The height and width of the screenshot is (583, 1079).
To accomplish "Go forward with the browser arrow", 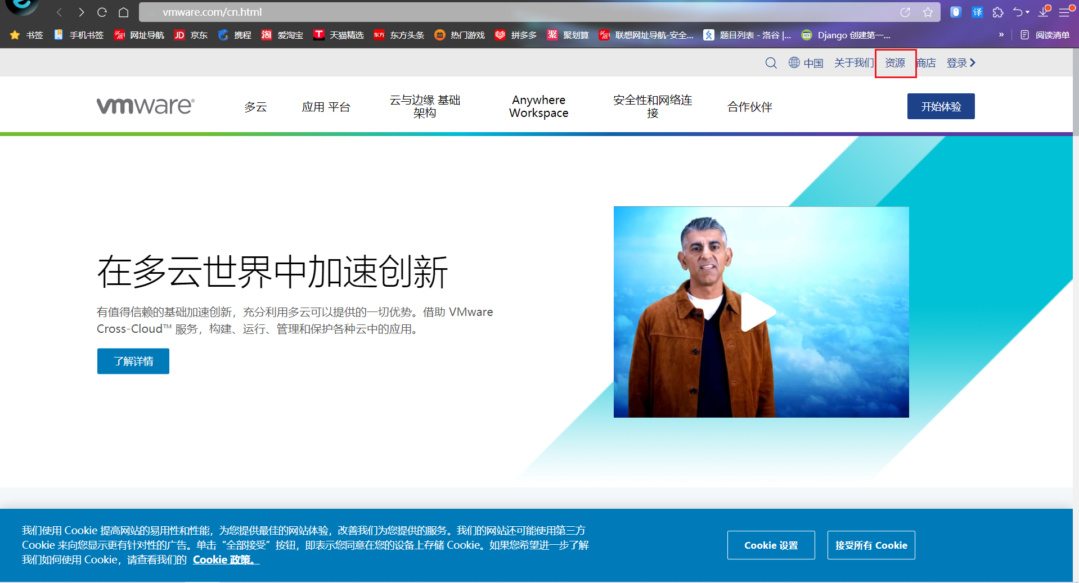I will 81,12.
